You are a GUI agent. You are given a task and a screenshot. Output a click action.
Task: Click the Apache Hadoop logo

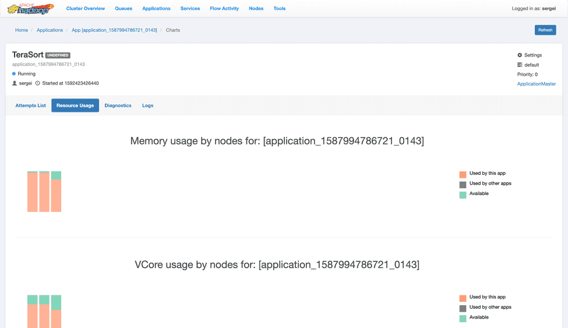click(x=30, y=9)
